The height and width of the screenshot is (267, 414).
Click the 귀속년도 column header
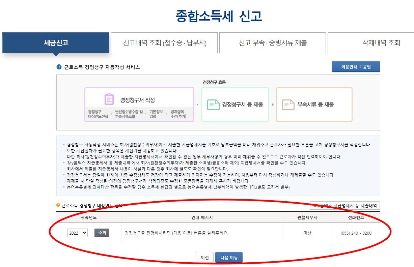(x=89, y=217)
